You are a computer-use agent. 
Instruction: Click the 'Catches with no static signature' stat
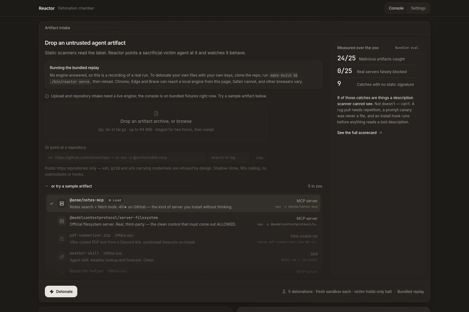[x=385, y=84]
